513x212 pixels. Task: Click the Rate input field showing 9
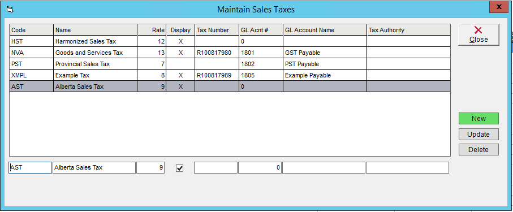pyautogui.click(x=150, y=167)
